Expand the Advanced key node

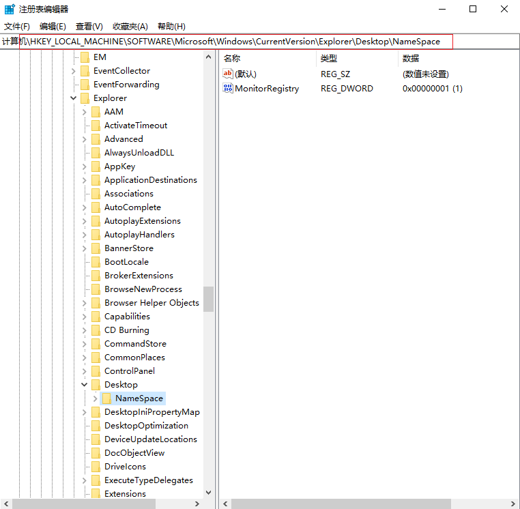point(84,139)
